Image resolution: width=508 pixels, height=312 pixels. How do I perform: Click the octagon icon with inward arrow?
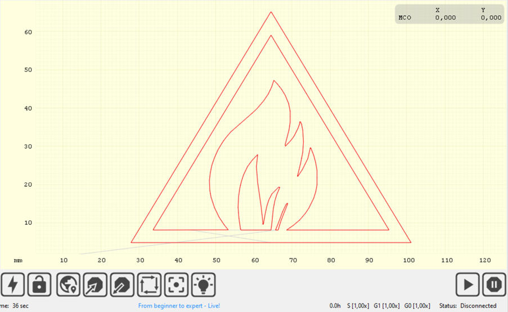point(122,285)
